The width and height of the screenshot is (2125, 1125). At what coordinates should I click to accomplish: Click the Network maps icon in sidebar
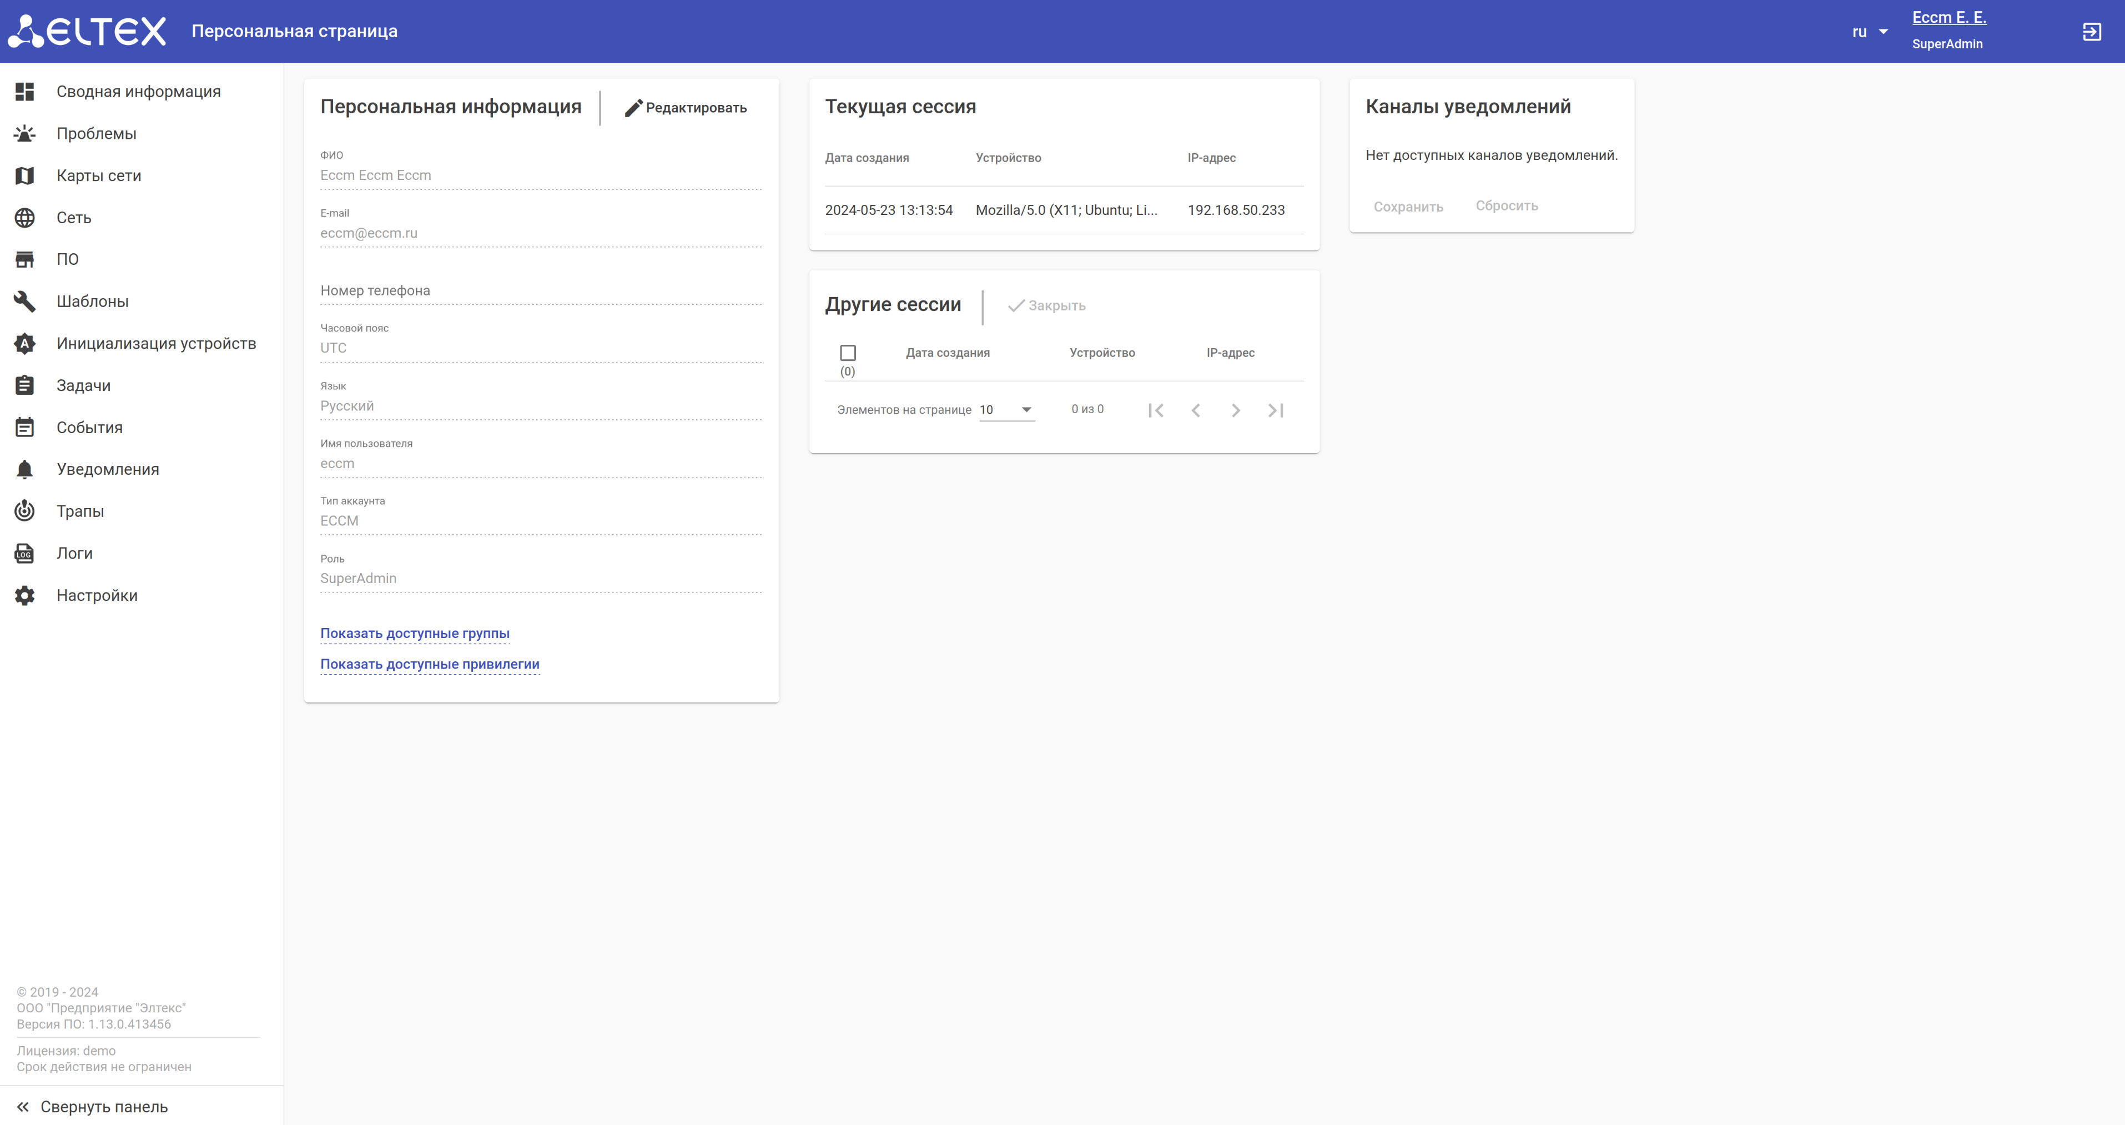[x=25, y=176]
